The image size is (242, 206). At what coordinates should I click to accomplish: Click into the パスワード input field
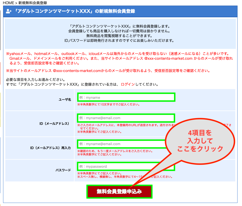117,166
